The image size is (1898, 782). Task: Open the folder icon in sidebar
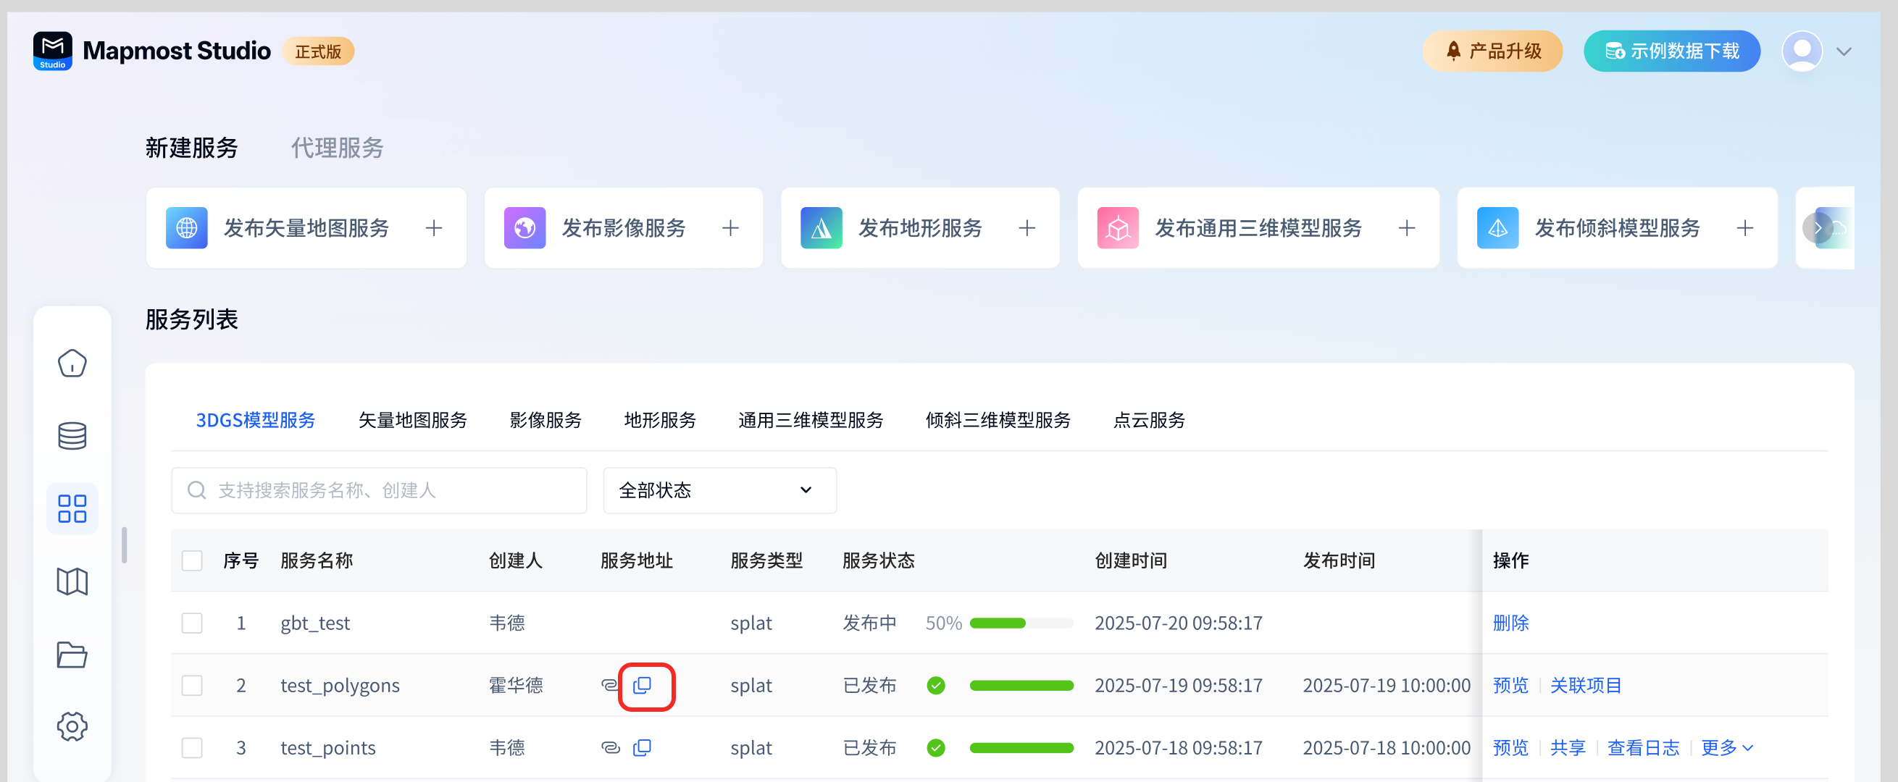(x=72, y=655)
